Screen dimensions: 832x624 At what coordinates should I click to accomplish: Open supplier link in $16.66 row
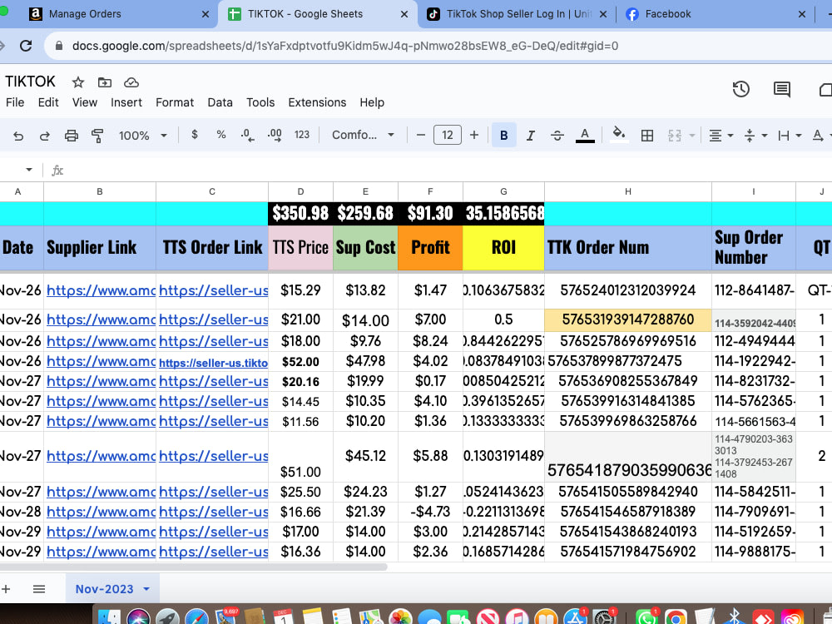point(101,512)
